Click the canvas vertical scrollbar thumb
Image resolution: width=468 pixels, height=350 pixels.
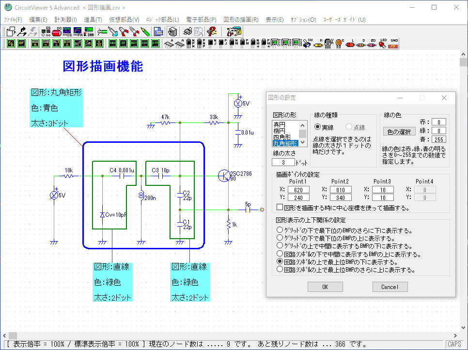click(463, 62)
